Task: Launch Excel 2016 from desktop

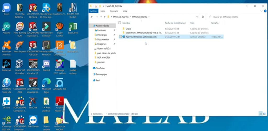Action: (73, 26)
